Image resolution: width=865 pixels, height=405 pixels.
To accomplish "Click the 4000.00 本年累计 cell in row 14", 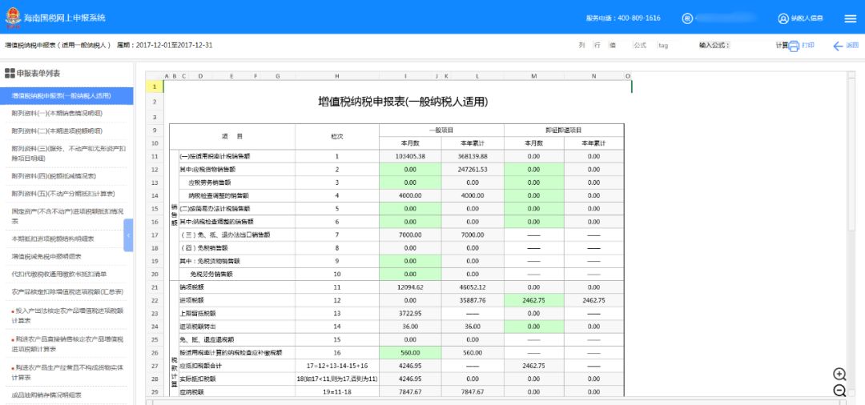I will (x=473, y=195).
